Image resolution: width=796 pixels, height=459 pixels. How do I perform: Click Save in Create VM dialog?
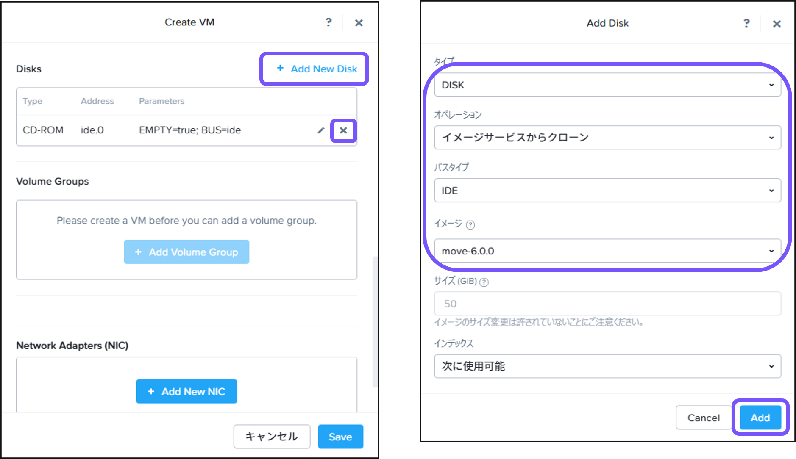click(340, 437)
